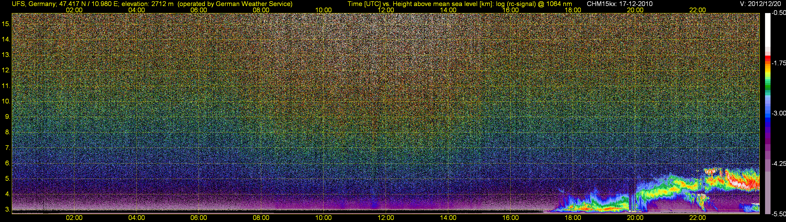Click the bottom axis label 16:00

(x=510, y=218)
